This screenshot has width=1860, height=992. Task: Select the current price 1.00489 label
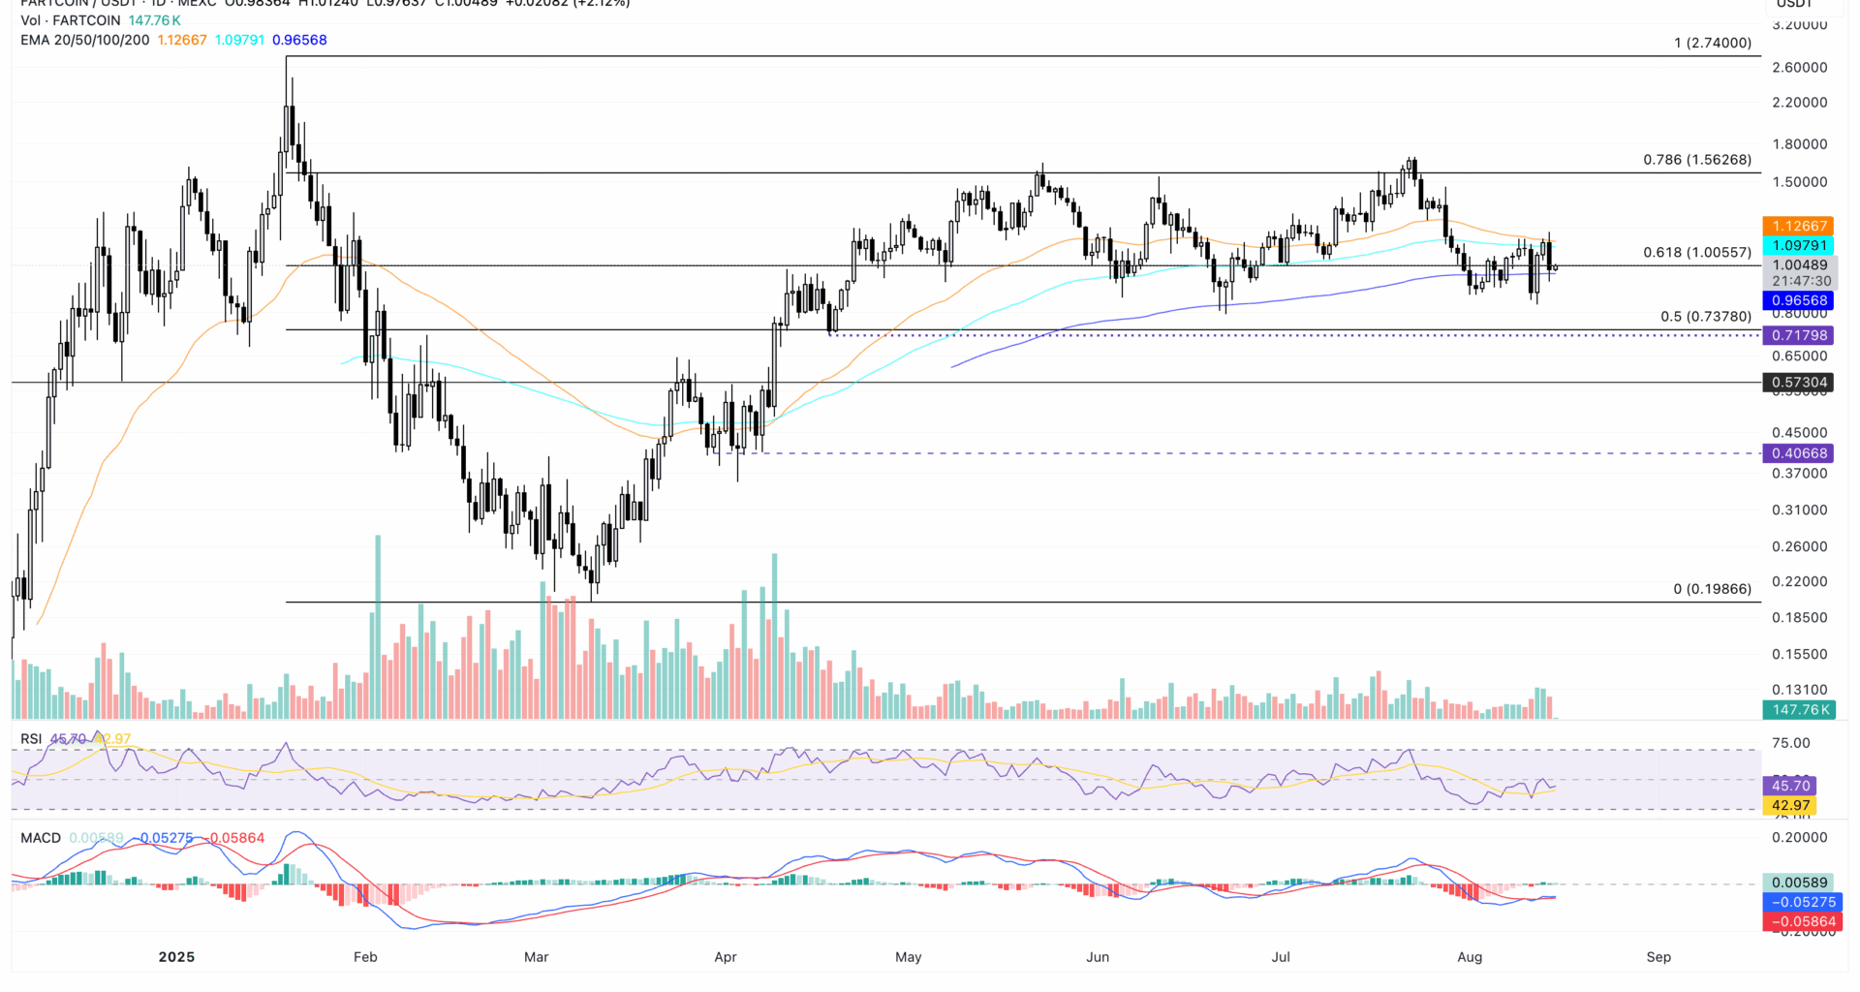click(x=1799, y=264)
